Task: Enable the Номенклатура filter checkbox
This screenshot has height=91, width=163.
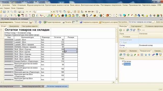Action: (120, 42)
